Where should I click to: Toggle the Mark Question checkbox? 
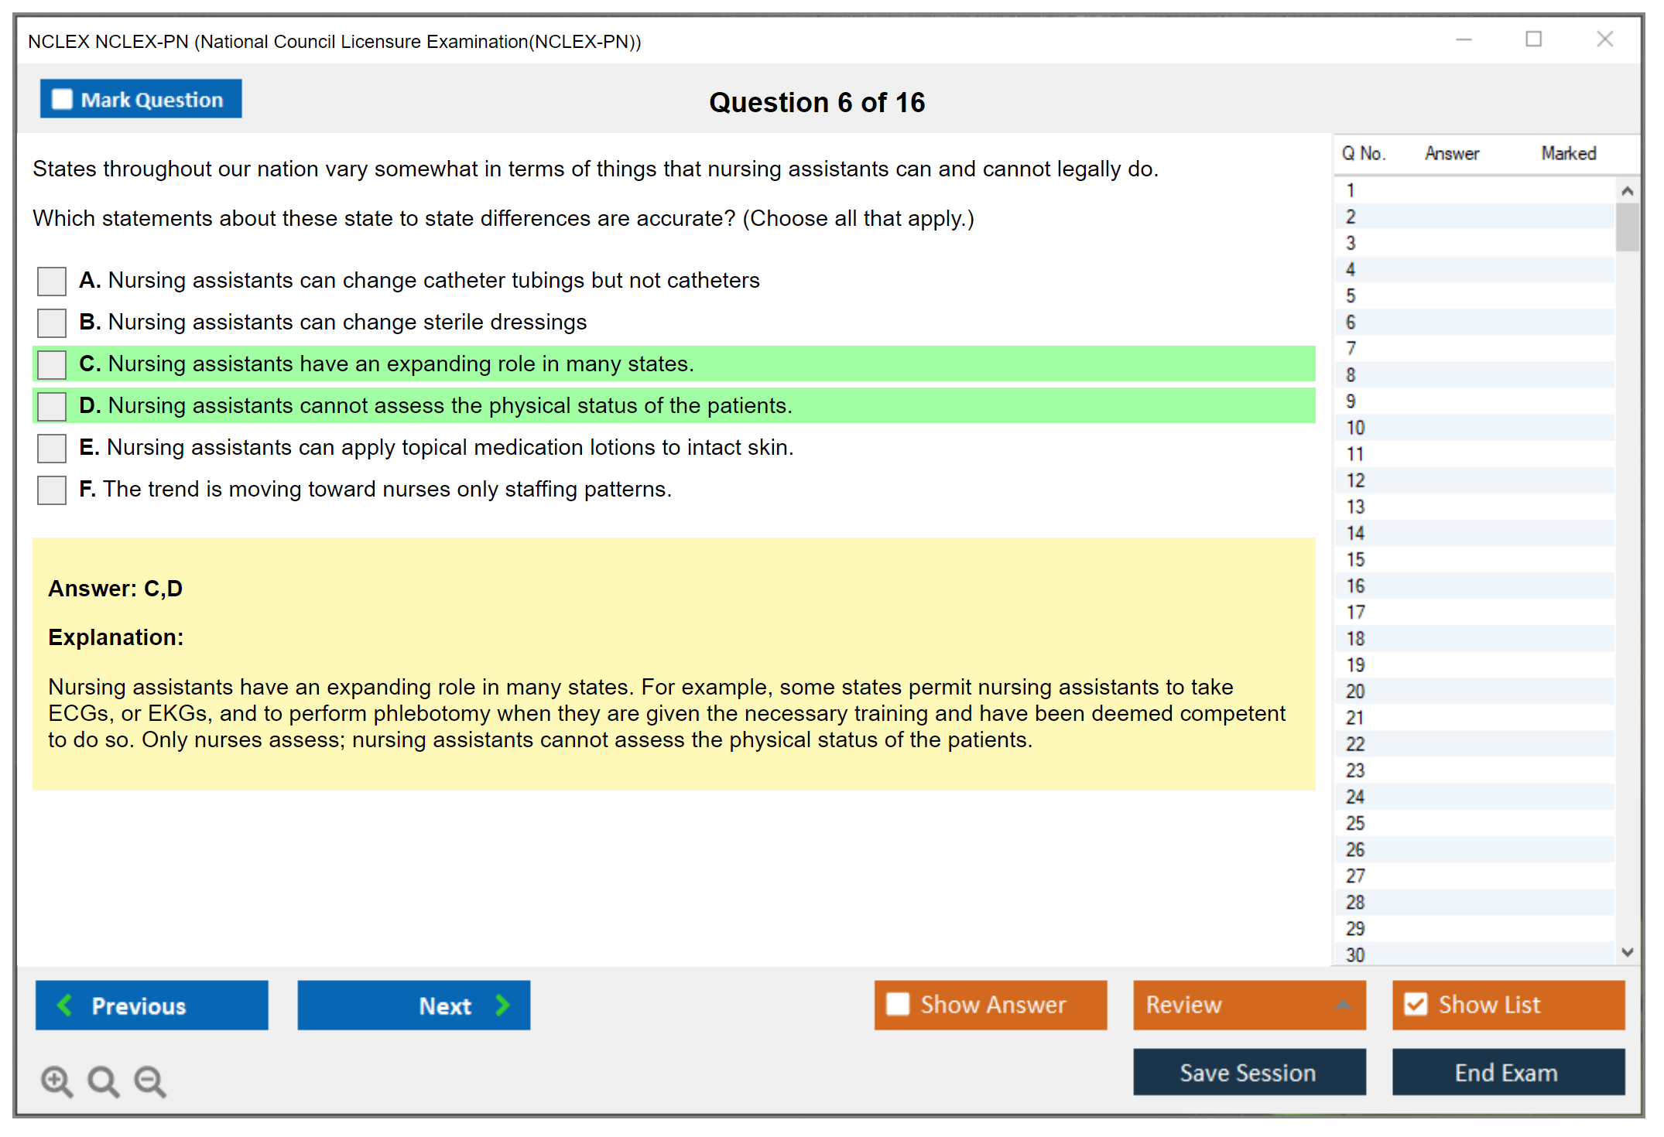[62, 99]
